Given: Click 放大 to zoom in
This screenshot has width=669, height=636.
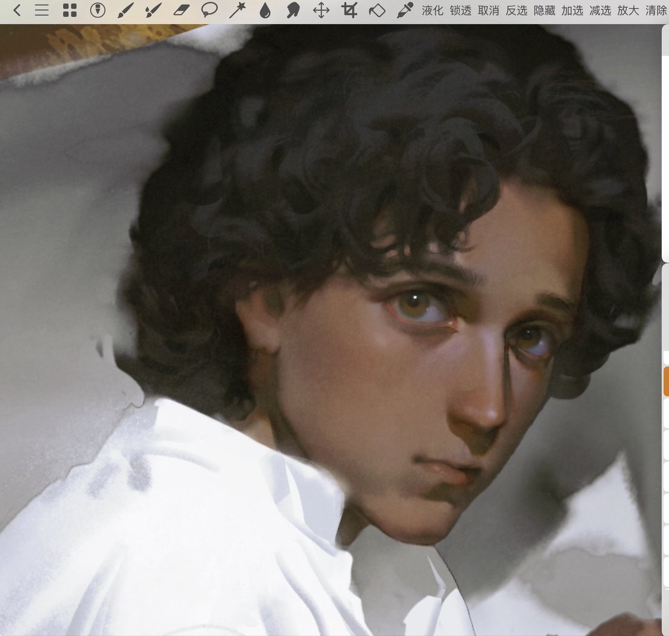Looking at the screenshot, I should (x=628, y=10).
